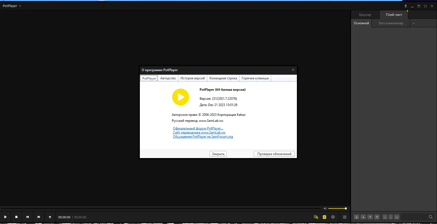The width and height of the screenshot is (437, 224).
Task: Toggle the playlist panel yellow icon
Action: [x=324, y=217]
